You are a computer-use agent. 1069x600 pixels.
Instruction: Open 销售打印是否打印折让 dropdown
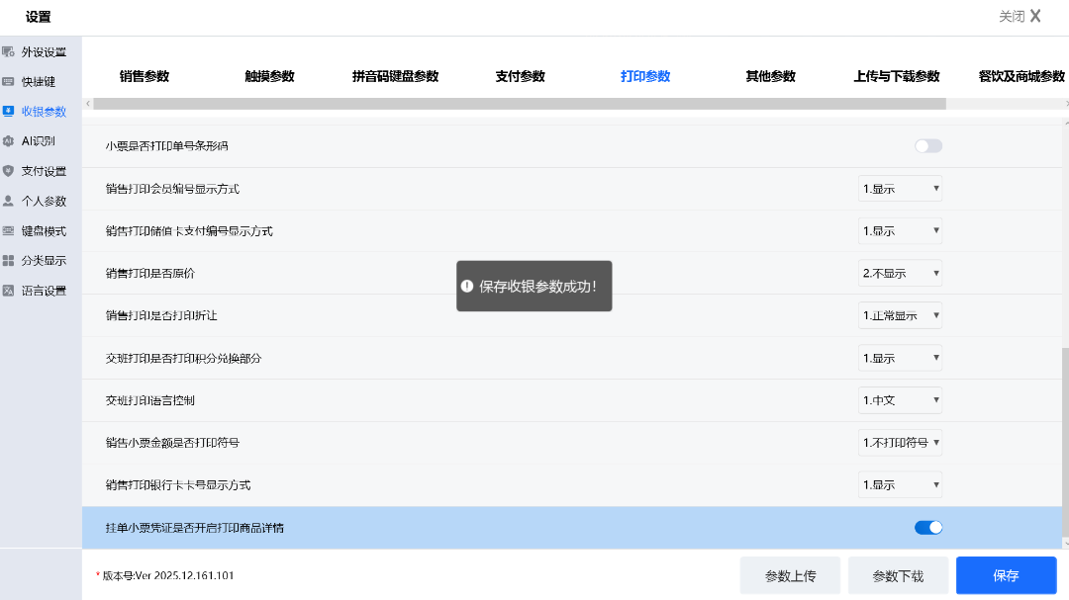pyautogui.click(x=900, y=316)
